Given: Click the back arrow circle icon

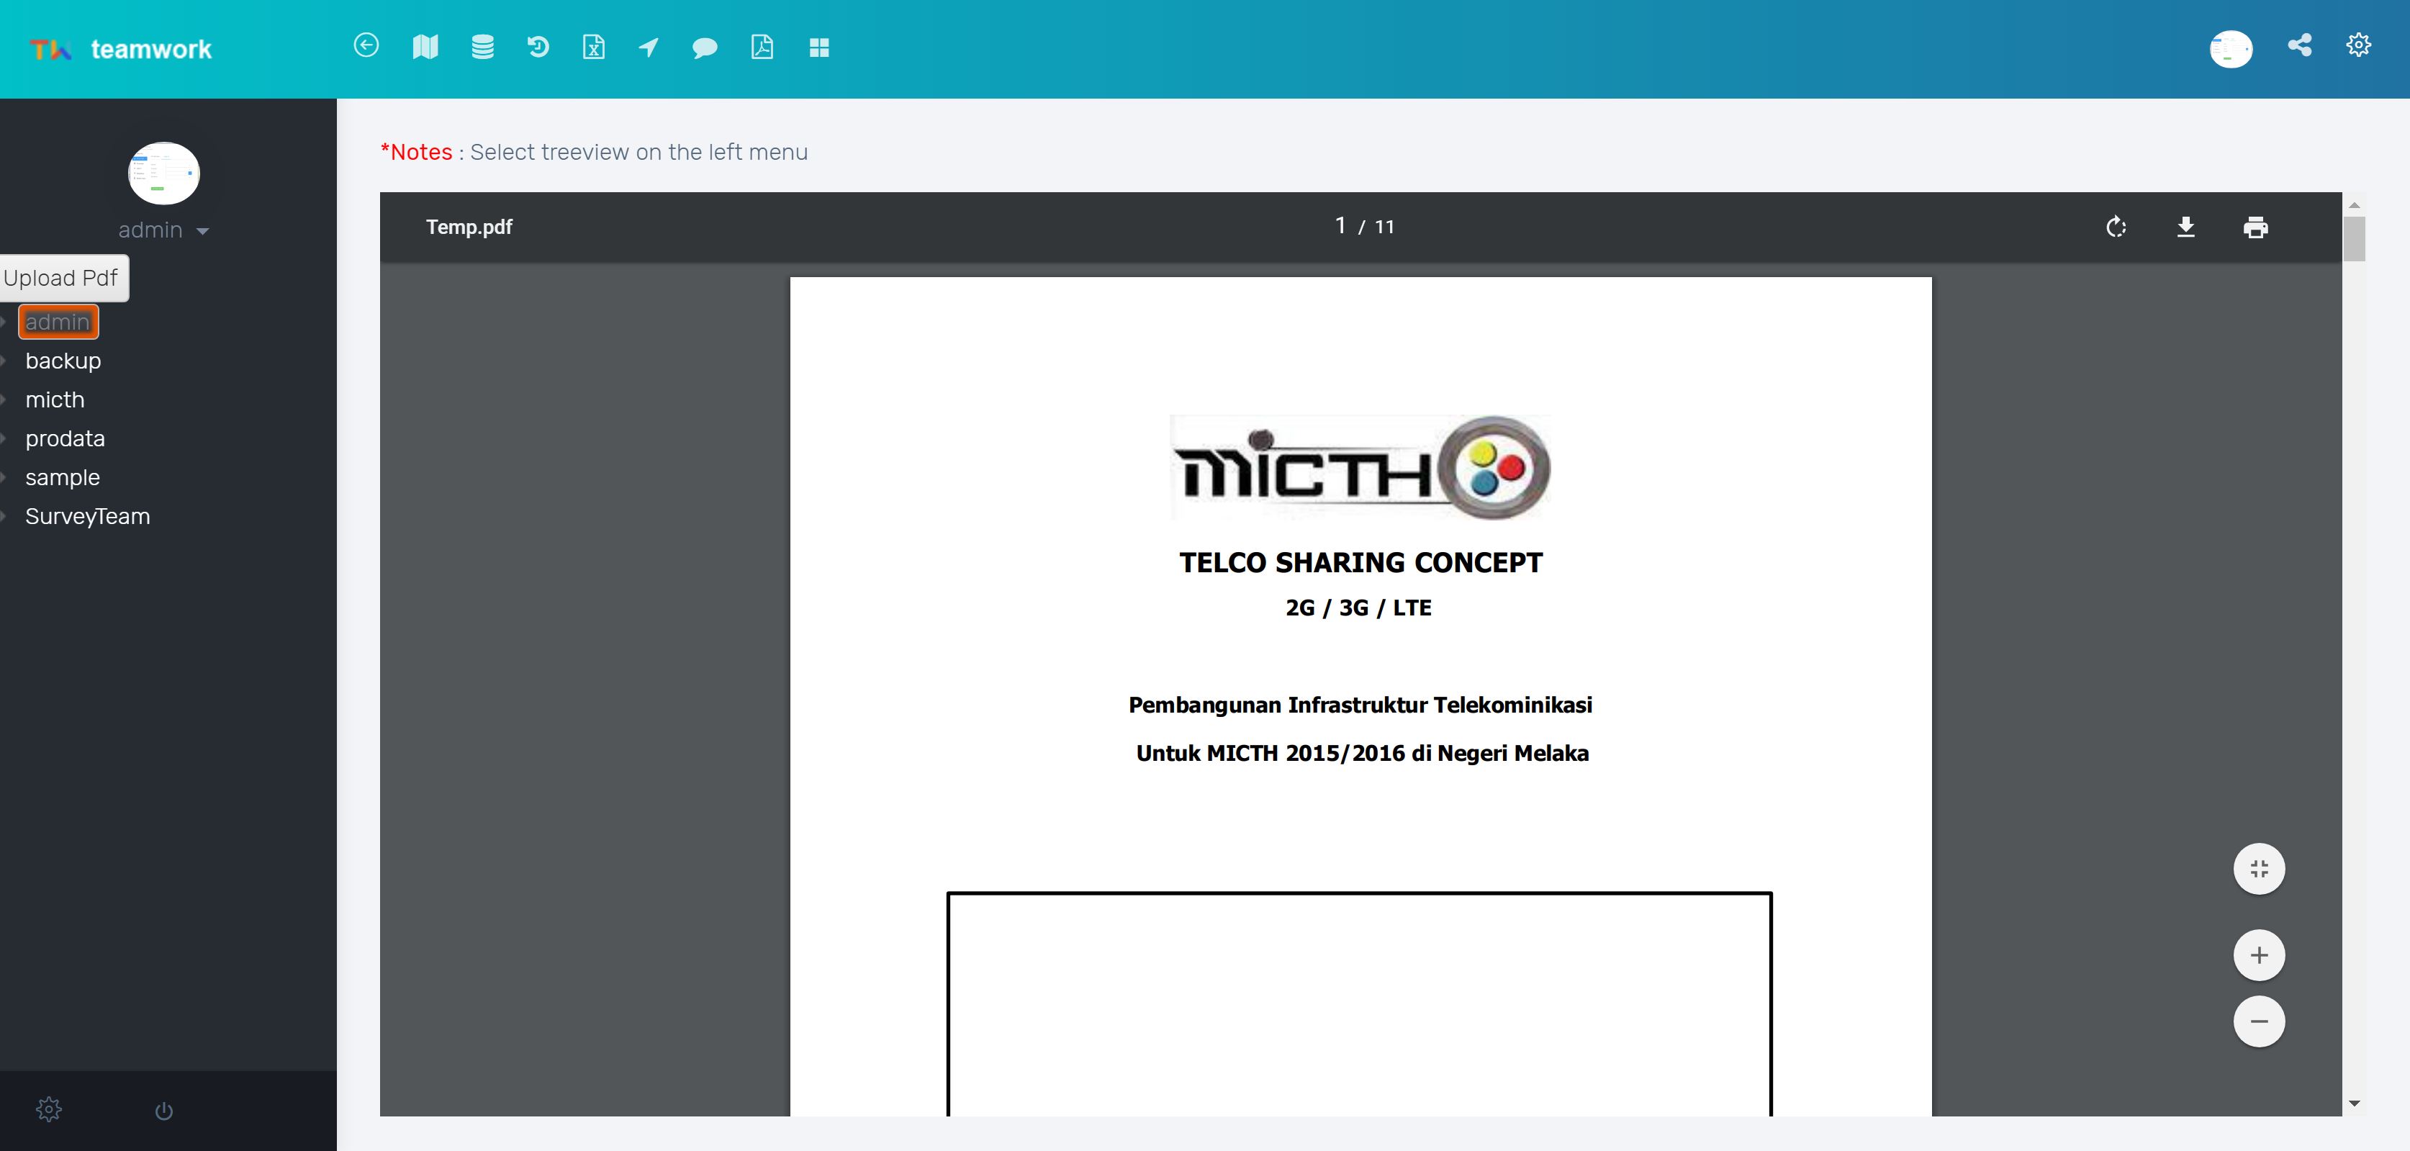Looking at the screenshot, I should (366, 46).
